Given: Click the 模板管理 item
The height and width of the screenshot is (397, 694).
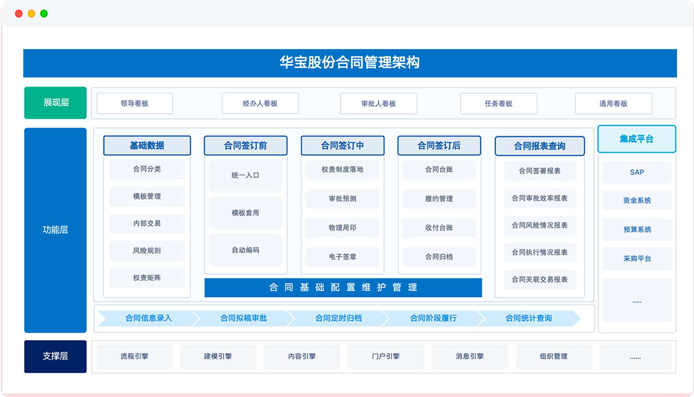Looking at the screenshot, I should point(147,196).
